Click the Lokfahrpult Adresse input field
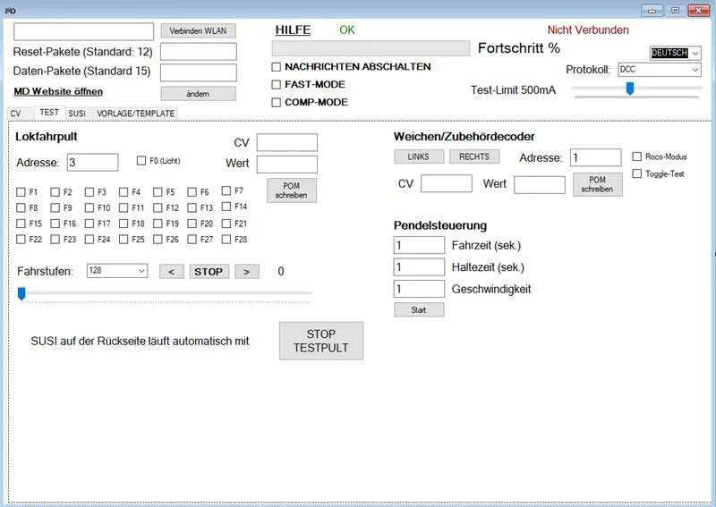The height and width of the screenshot is (507, 716). pyautogui.click(x=92, y=162)
